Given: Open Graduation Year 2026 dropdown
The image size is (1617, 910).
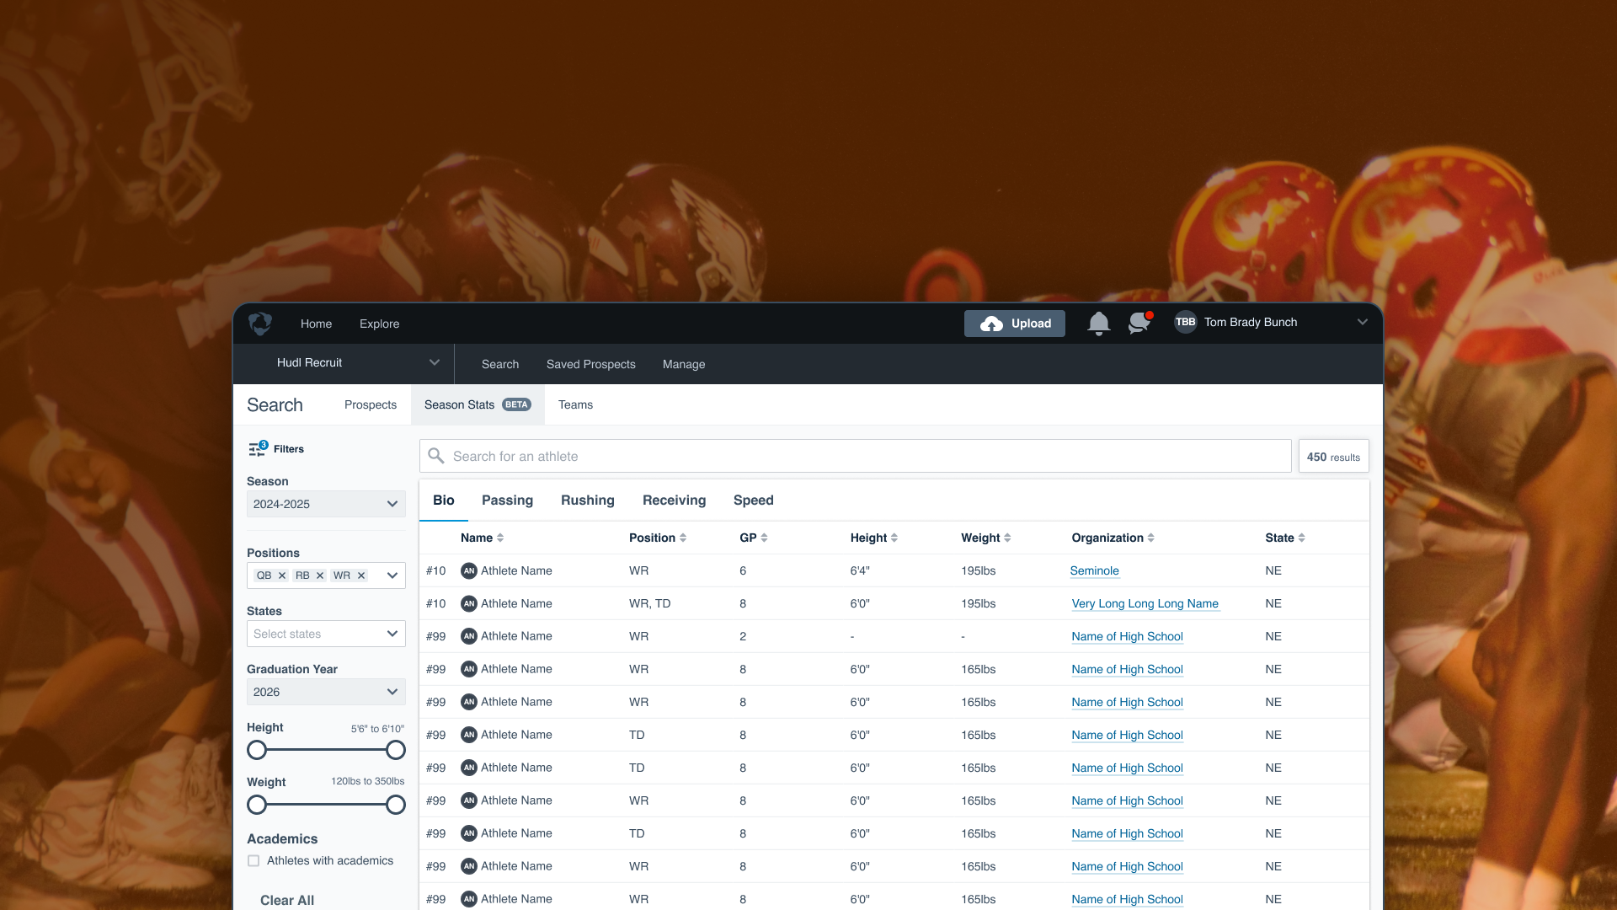Looking at the screenshot, I should coord(326,692).
